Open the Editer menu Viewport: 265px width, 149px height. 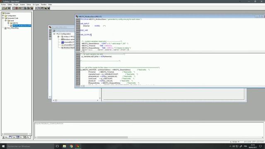tap(10, 5)
